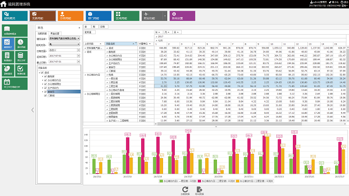Select the green sidebar tile with clock icon
Screen dimensions: 349x196
21,44
